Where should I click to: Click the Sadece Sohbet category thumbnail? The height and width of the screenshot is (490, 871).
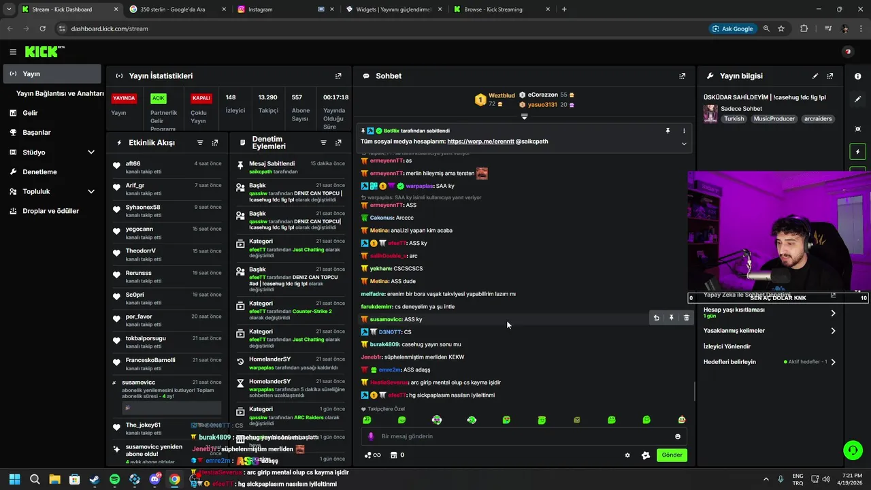[710, 114]
